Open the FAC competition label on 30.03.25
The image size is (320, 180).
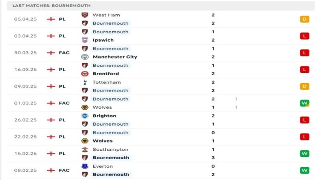click(x=64, y=53)
